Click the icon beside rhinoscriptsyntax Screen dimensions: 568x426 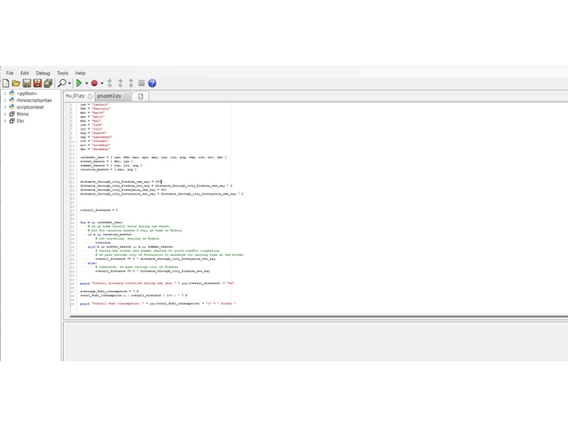(x=12, y=100)
